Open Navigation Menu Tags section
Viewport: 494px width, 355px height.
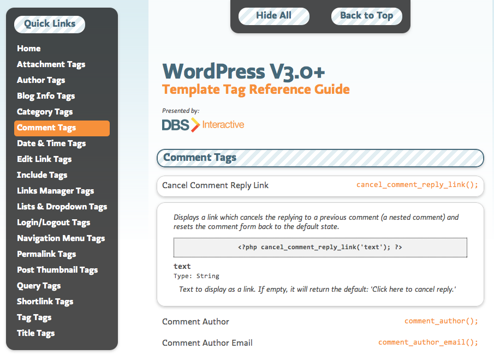coord(61,238)
